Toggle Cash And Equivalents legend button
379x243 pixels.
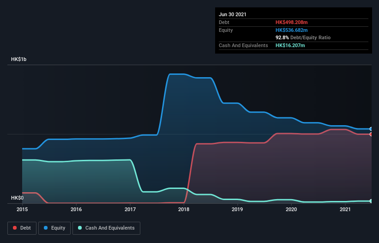[106, 228]
